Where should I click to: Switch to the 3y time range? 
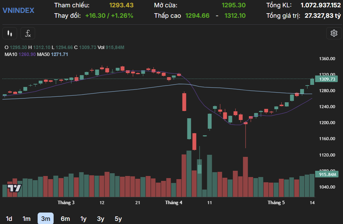(101, 218)
